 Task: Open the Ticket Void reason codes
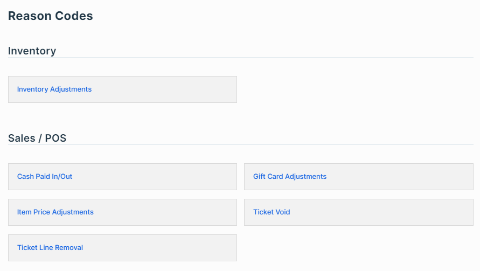pos(272,212)
